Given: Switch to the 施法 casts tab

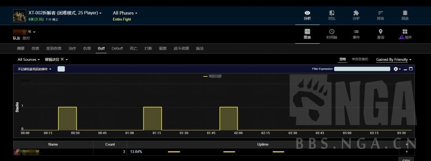Looking at the screenshot, I should (x=200, y=49).
